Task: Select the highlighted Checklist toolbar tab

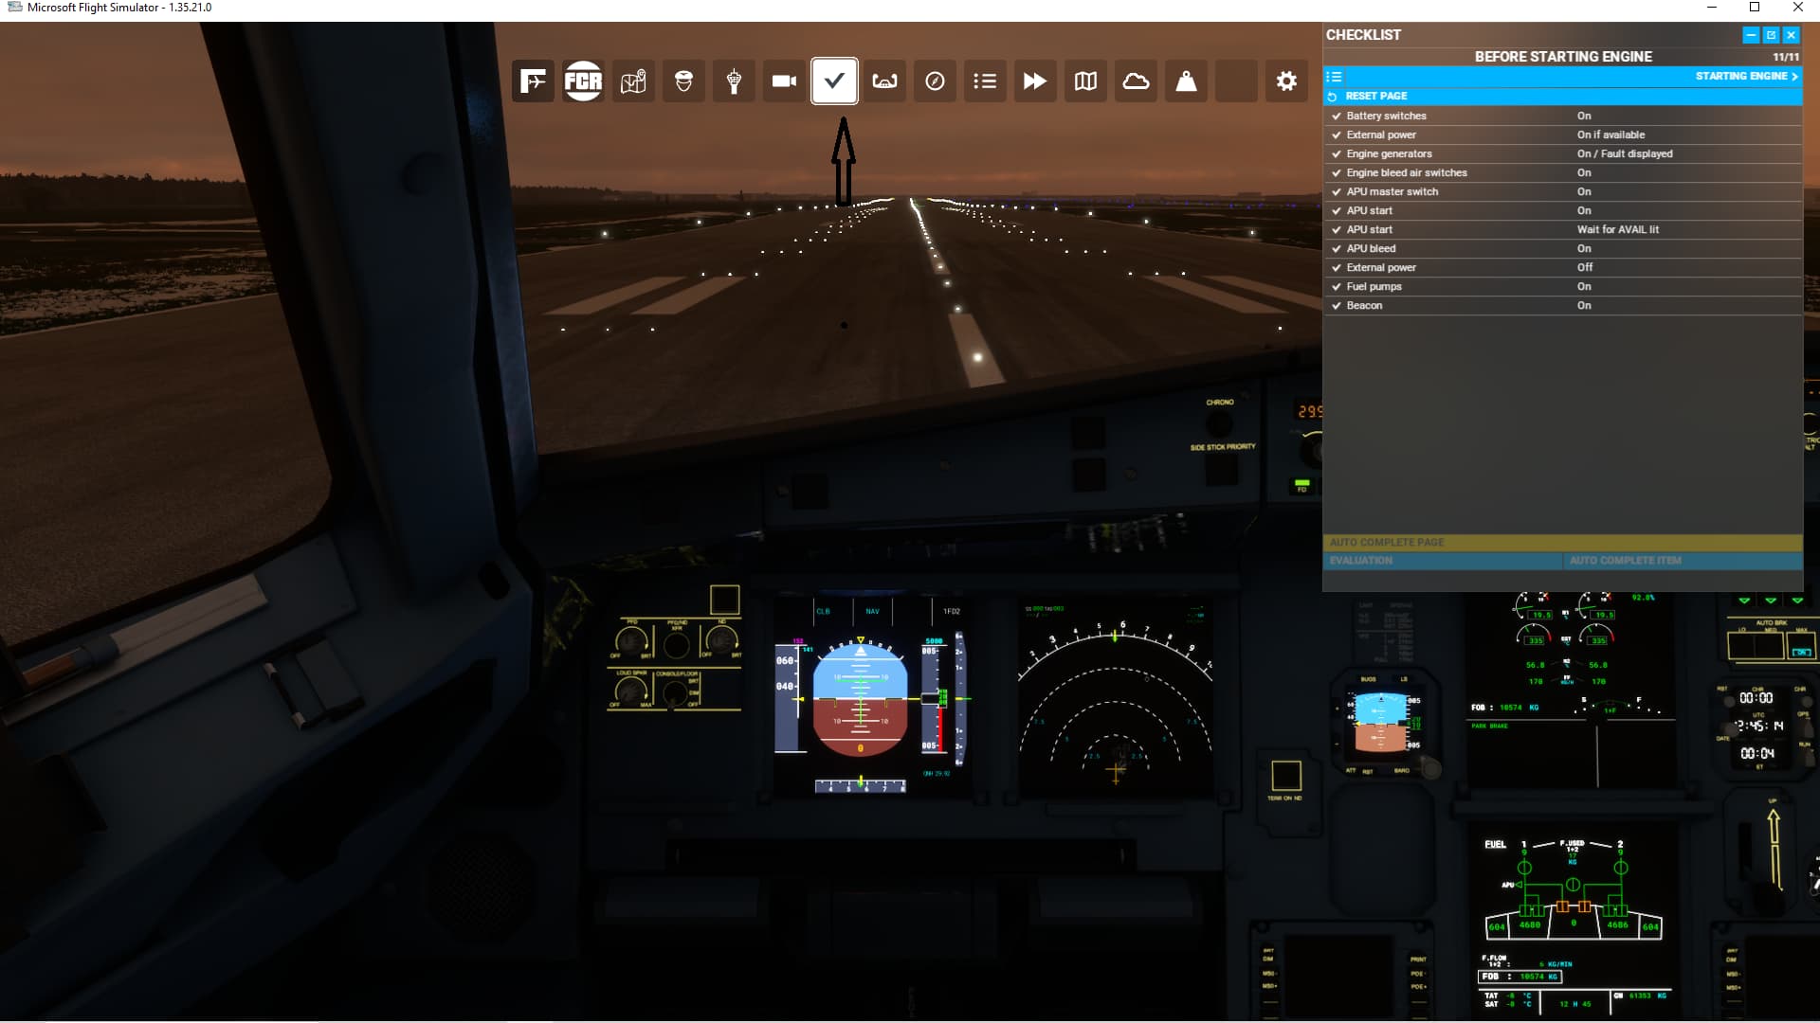Action: [835, 81]
